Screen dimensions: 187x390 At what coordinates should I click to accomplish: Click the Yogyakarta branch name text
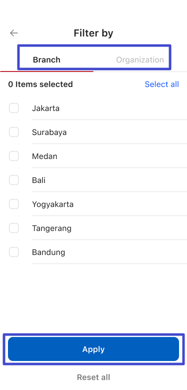[52, 204]
